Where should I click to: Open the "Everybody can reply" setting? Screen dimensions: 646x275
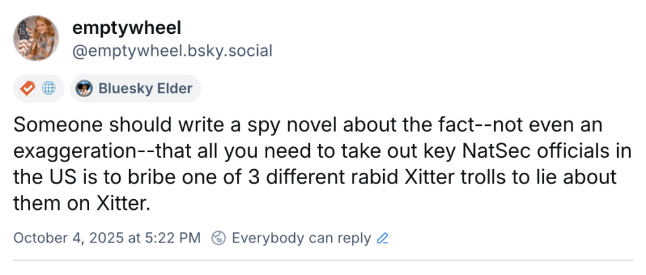pos(301,238)
